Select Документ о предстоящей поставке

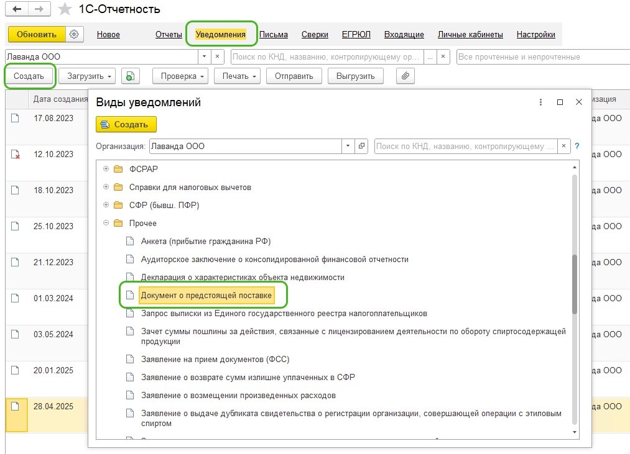click(206, 295)
